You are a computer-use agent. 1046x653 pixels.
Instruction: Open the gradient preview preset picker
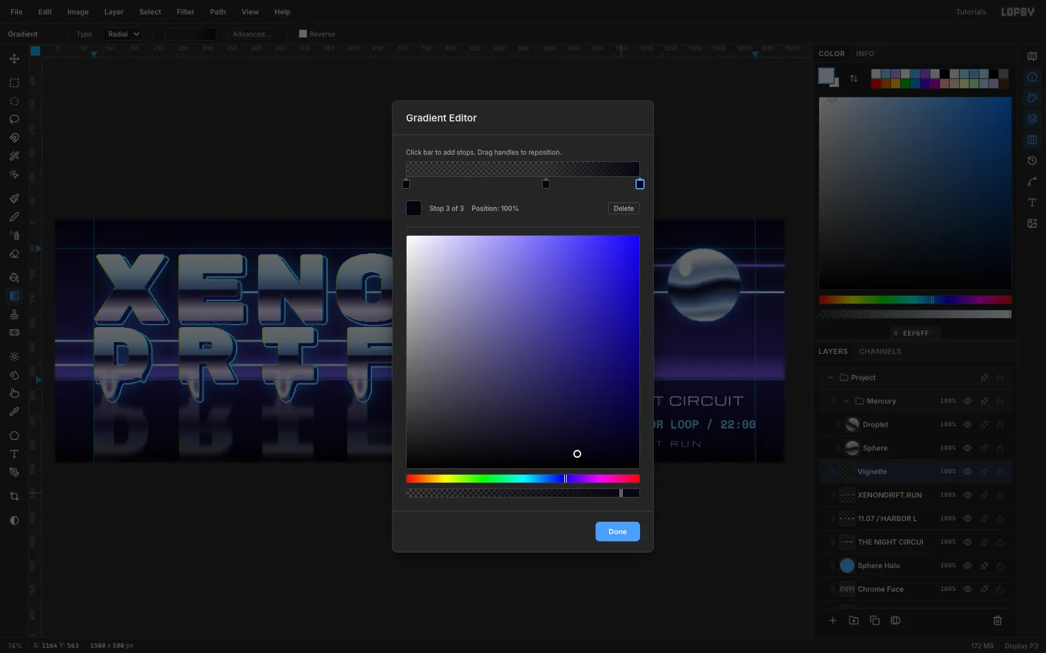[190, 34]
